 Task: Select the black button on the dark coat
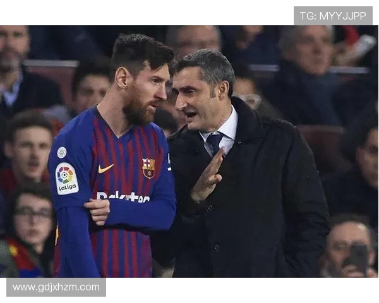pyautogui.click(x=216, y=247)
